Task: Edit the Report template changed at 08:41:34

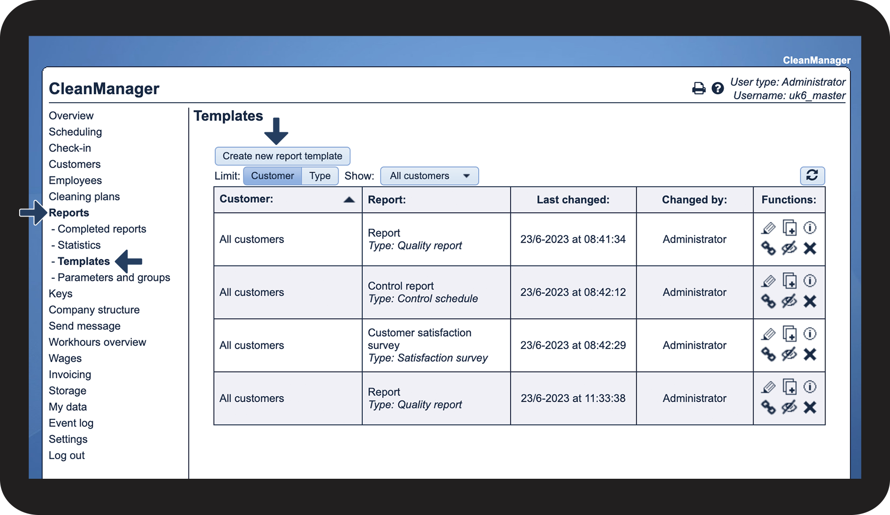Action: coord(768,228)
